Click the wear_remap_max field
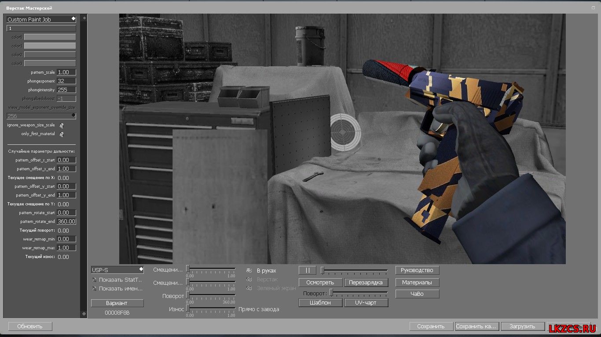Image resolution: width=601 pixels, height=337 pixels. click(66, 248)
